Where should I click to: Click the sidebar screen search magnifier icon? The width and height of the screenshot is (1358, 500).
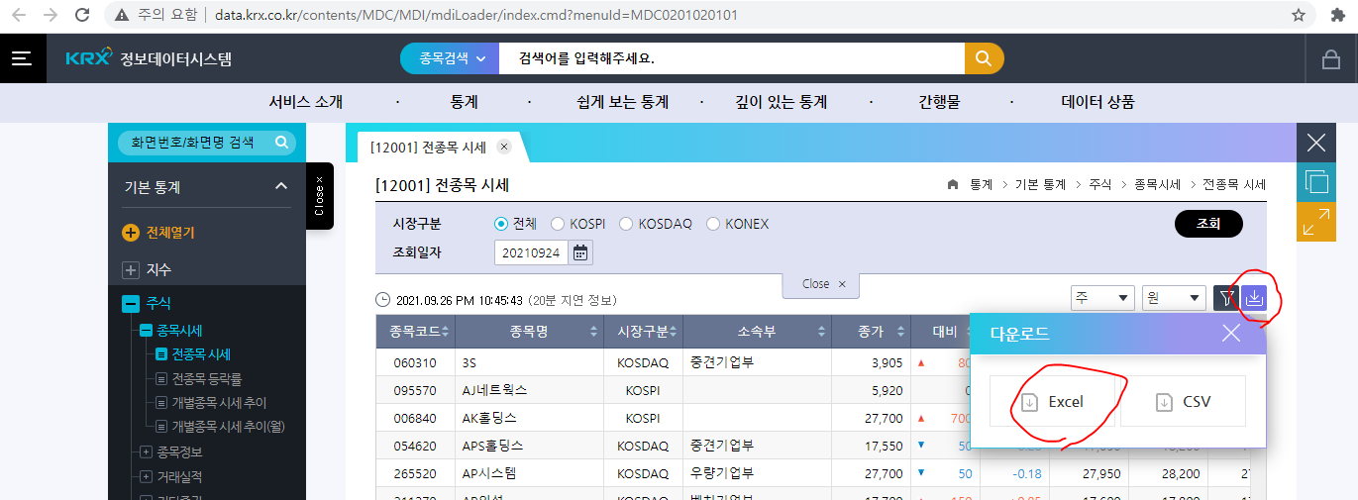click(x=281, y=143)
